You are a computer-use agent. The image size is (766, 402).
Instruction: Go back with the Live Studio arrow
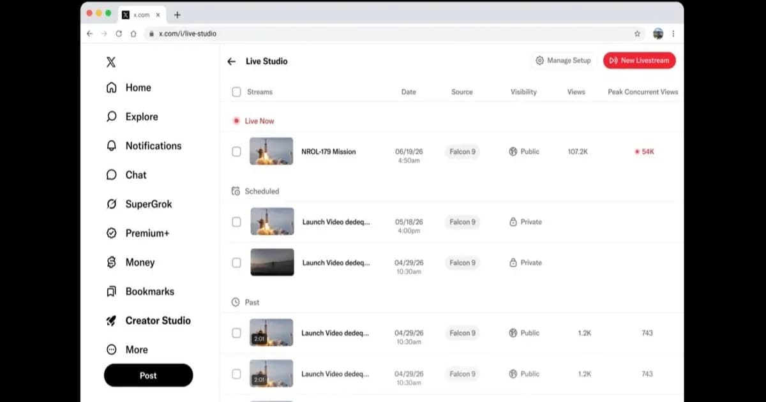[x=231, y=61]
